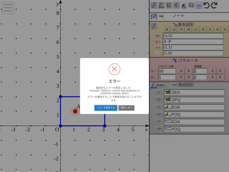Image resolution: width=229 pixels, height=172 pixels.
Task: Click the 点を結ぶ connect-points pen icon
Action: coord(153,86)
